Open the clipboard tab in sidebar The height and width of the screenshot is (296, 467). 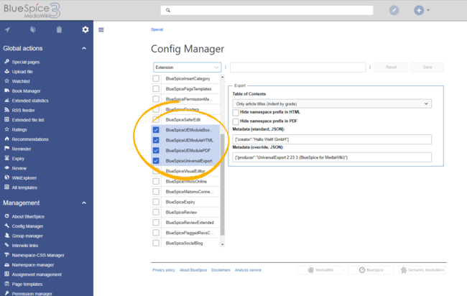(x=59, y=29)
